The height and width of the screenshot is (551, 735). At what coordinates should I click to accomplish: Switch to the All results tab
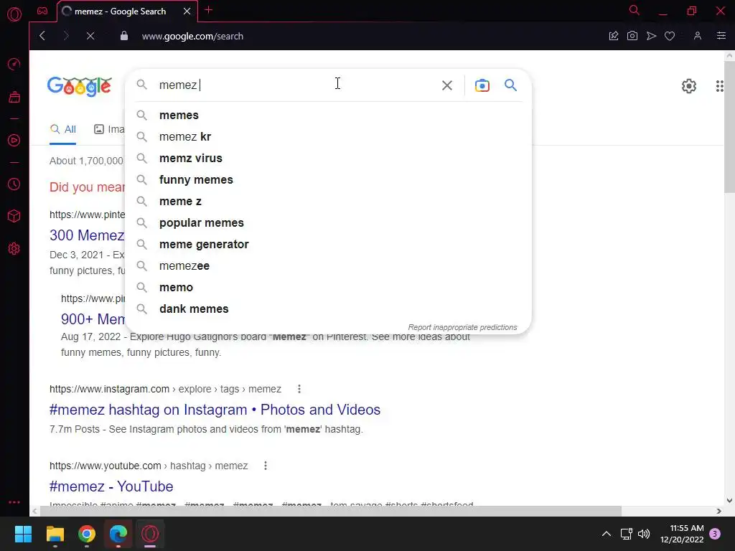pyautogui.click(x=63, y=129)
